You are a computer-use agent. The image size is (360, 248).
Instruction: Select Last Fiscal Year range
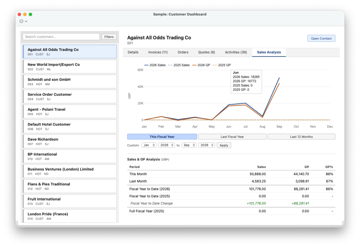click(x=232, y=136)
